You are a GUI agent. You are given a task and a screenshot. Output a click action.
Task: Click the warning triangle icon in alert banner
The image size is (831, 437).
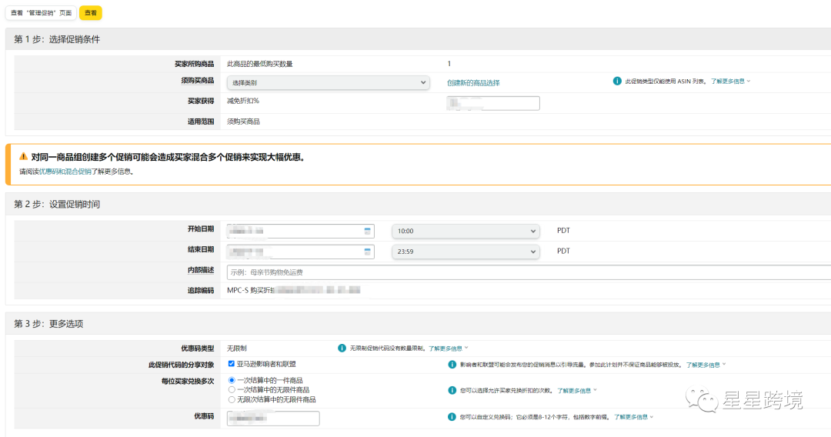click(x=23, y=156)
